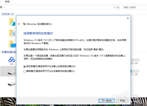147x106 pixels.
Task: Open the Baidu Netdisk cloud icon
Action: tap(12, 60)
